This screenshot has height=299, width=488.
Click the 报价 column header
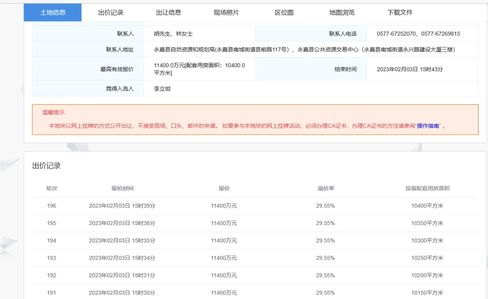(224, 188)
